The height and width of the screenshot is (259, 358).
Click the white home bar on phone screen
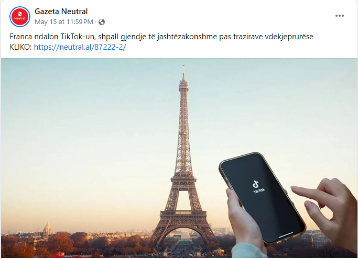point(285,234)
